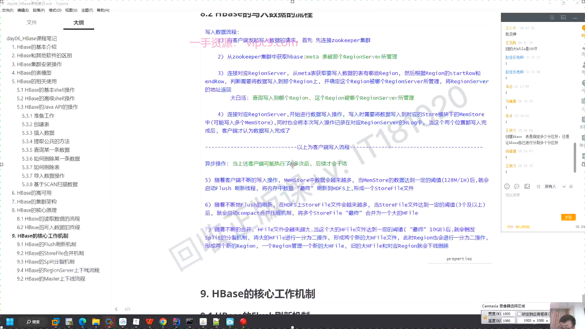Click the chat message list scrollbar

tap(575, 157)
